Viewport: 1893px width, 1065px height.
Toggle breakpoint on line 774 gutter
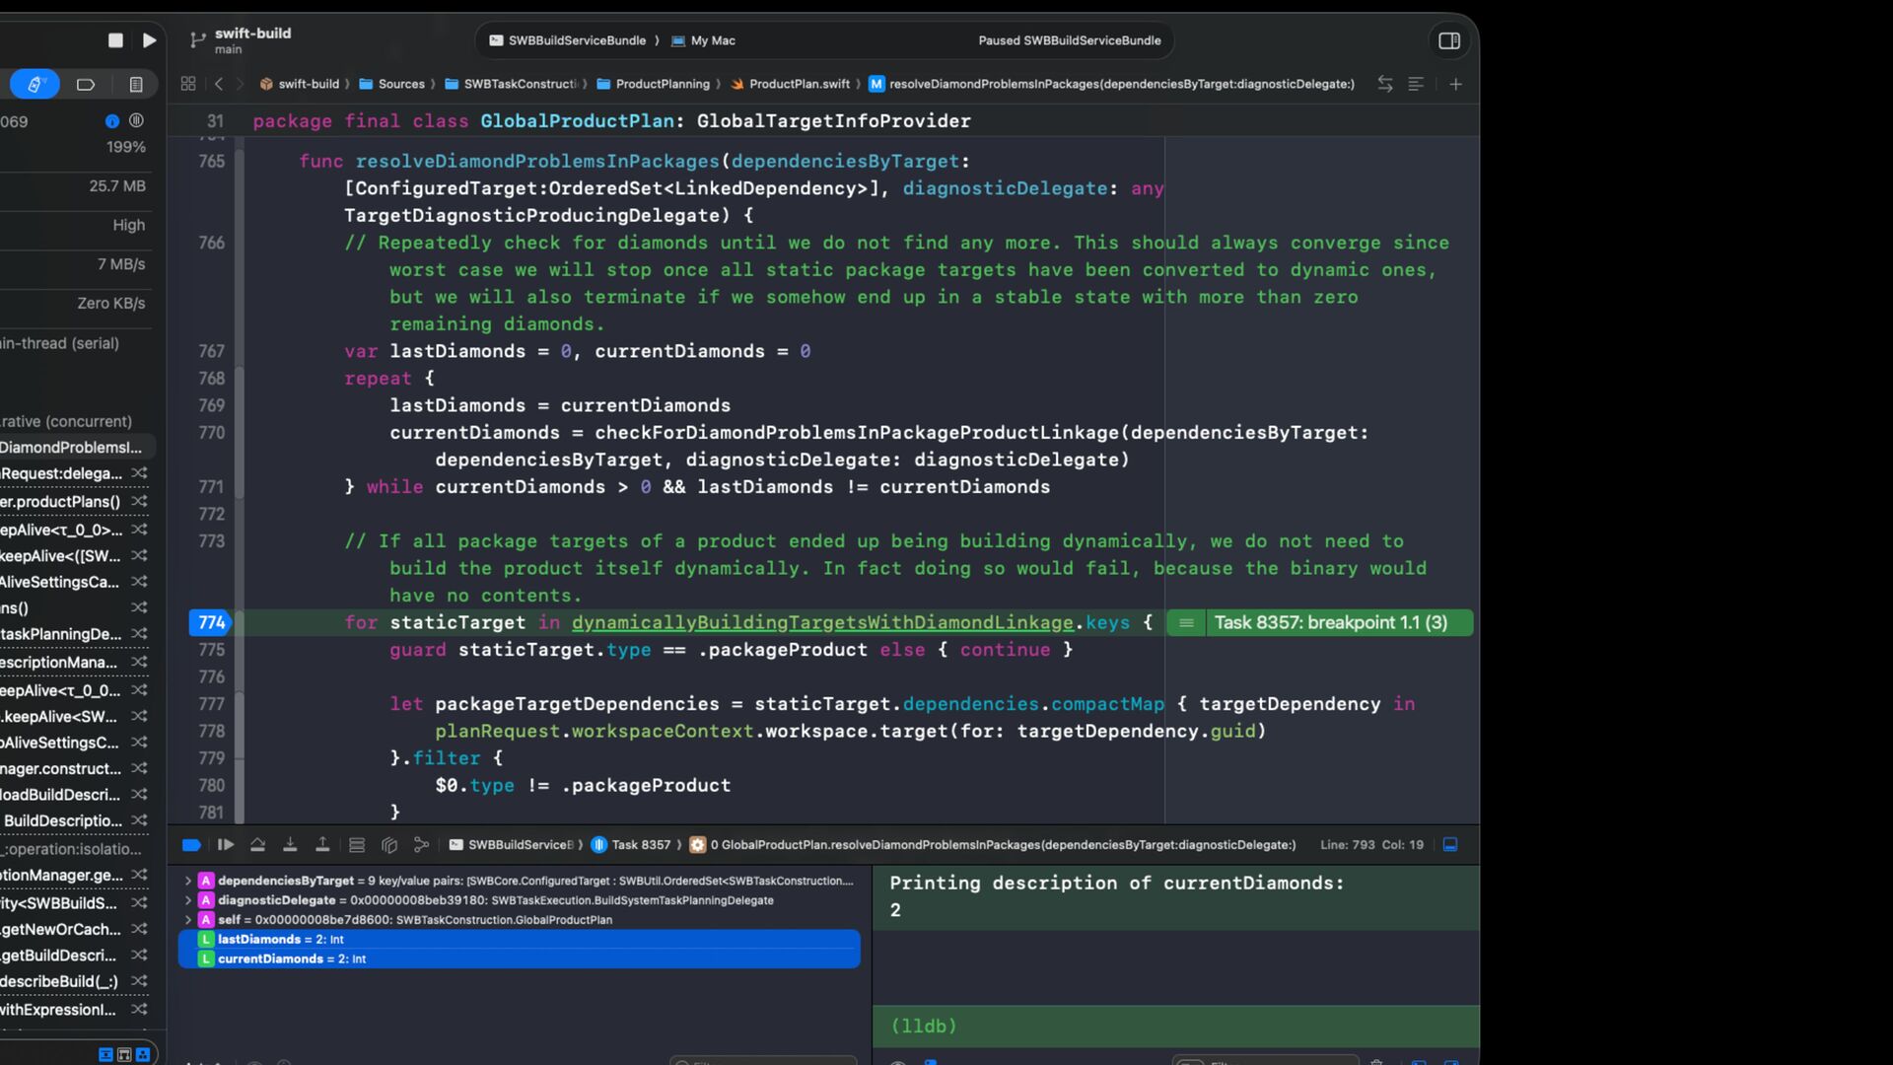[x=211, y=623]
